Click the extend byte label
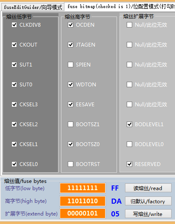 tap(31, 214)
